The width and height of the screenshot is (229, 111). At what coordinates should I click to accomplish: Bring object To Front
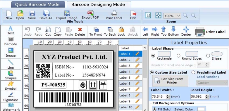click(x=96, y=32)
